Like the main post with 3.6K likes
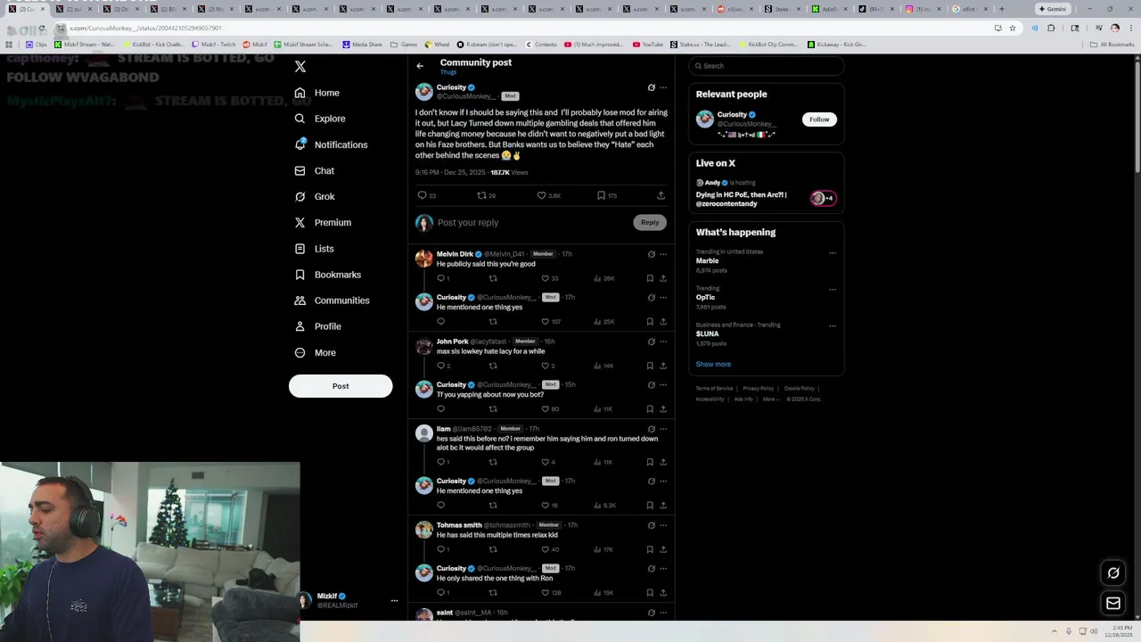The height and width of the screenshot is (642, 1141). (548, 195)
